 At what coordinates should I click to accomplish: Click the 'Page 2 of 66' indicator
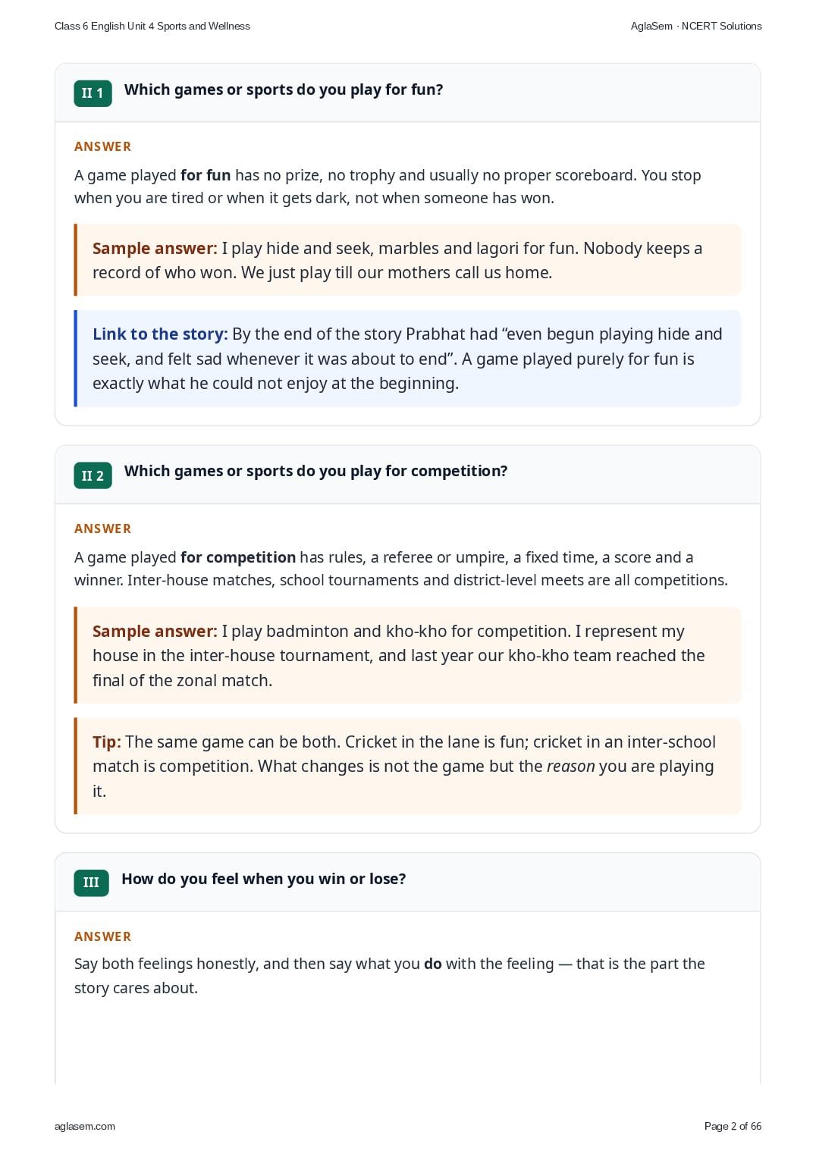[733, 1126]
